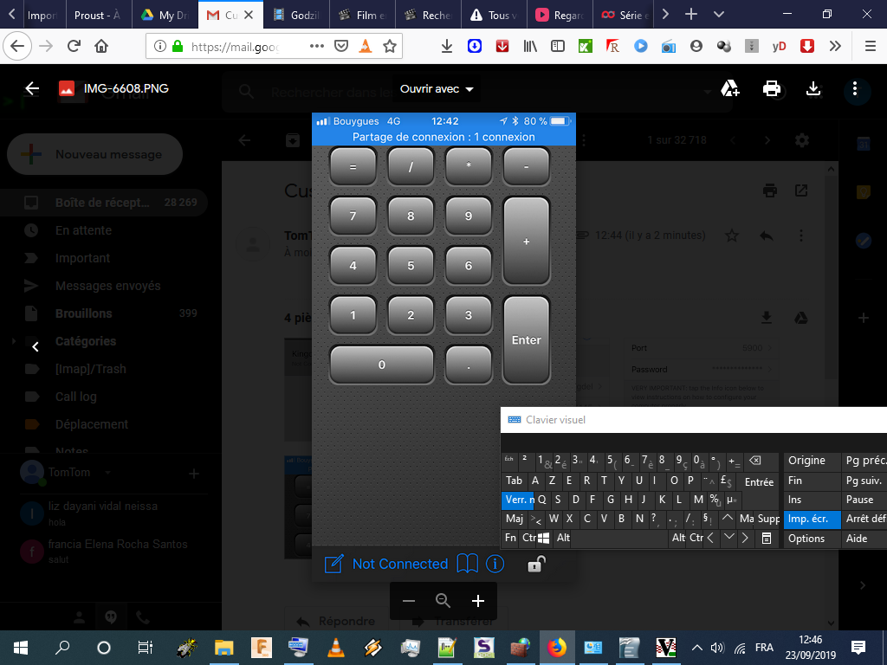Switch to the Proust tab
The height and width of the screenshot is (665, 887).
[x=99, y=15]
